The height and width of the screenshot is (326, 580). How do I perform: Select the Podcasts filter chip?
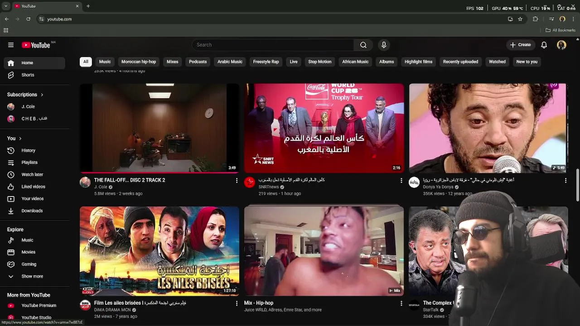[x=198, y=62]
